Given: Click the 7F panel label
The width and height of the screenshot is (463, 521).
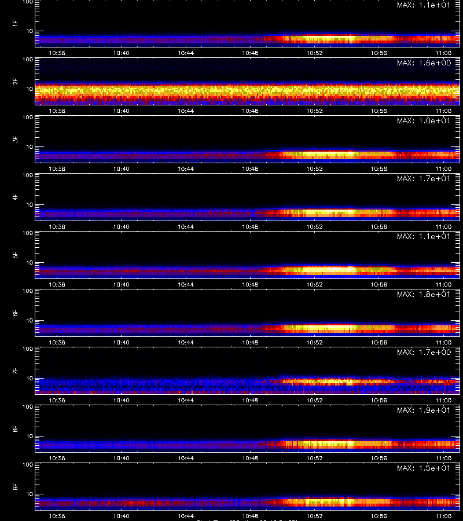Looking at the screenshot, I should coord(15,370).
